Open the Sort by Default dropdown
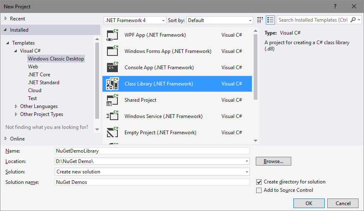The height and width of the screenshot is (211, 364). (219, 20)
